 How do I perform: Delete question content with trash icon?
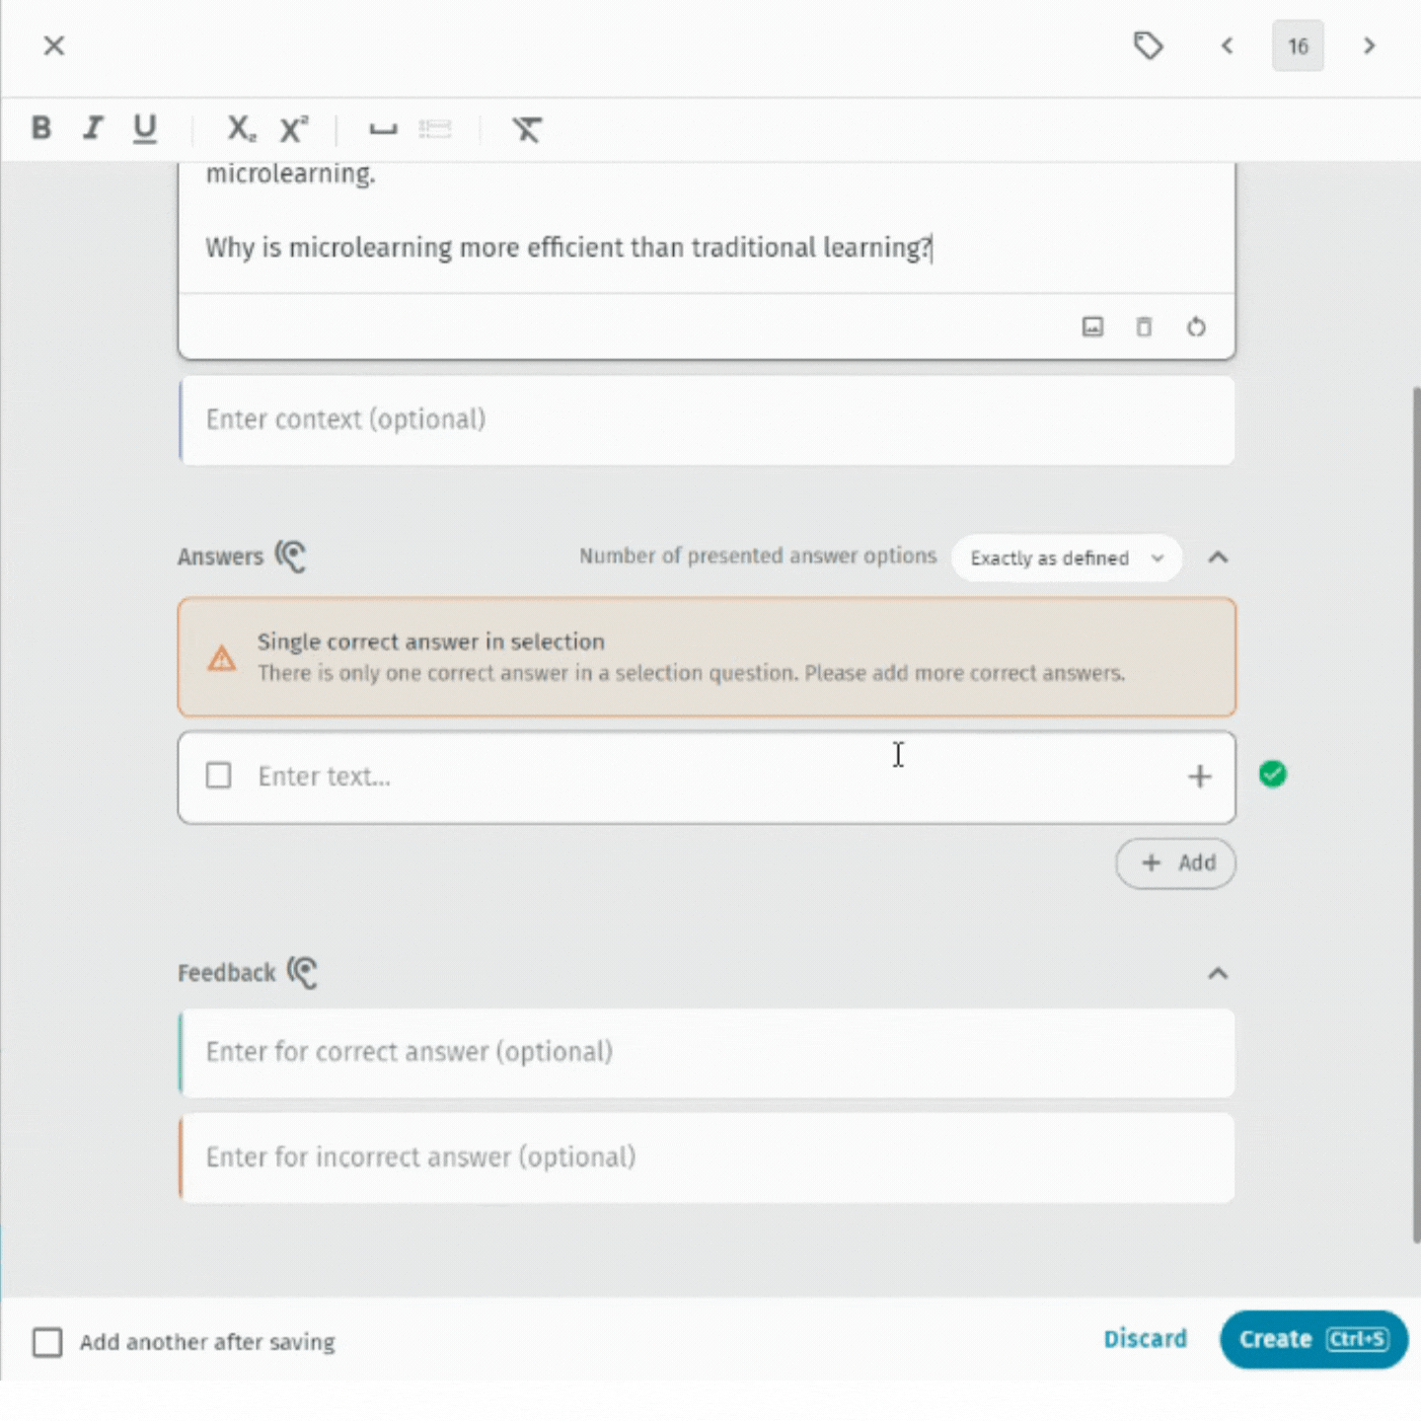1144,327
